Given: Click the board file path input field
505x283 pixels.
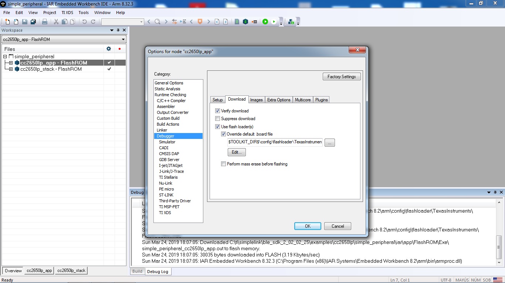Looking at the screenshot, I should pyautogui.click(x=275, y=142).
